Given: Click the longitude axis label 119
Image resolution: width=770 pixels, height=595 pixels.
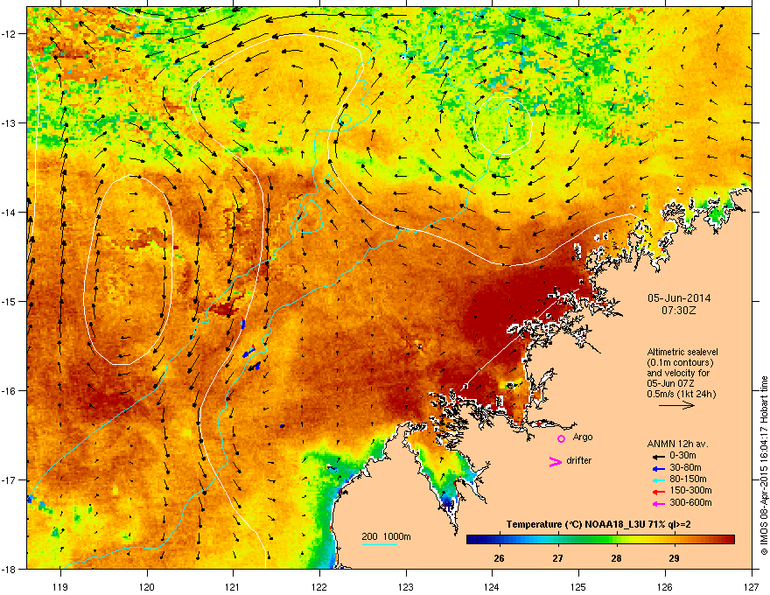Looking at the screenshot, I should pyautogui.click(x=60, y=587).
